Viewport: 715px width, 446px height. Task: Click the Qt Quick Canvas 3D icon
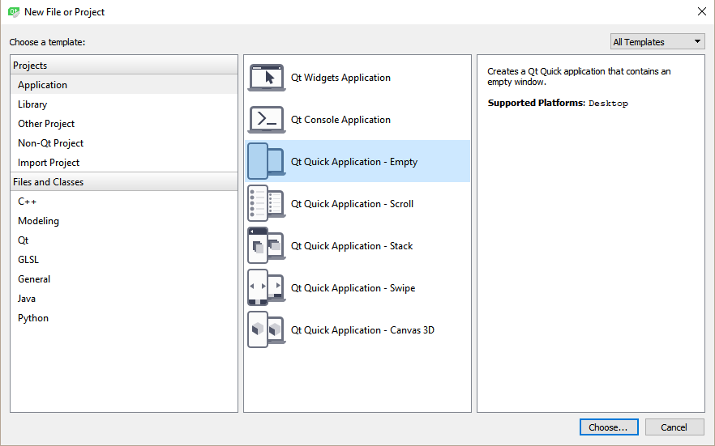[x=266, y=330]
